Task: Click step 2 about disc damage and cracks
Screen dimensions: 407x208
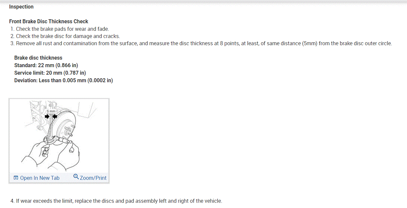Action: click(x=68, y=36)
